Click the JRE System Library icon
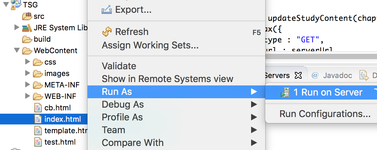The height and width of the screenshot is (150, 377). pos(27,28)
